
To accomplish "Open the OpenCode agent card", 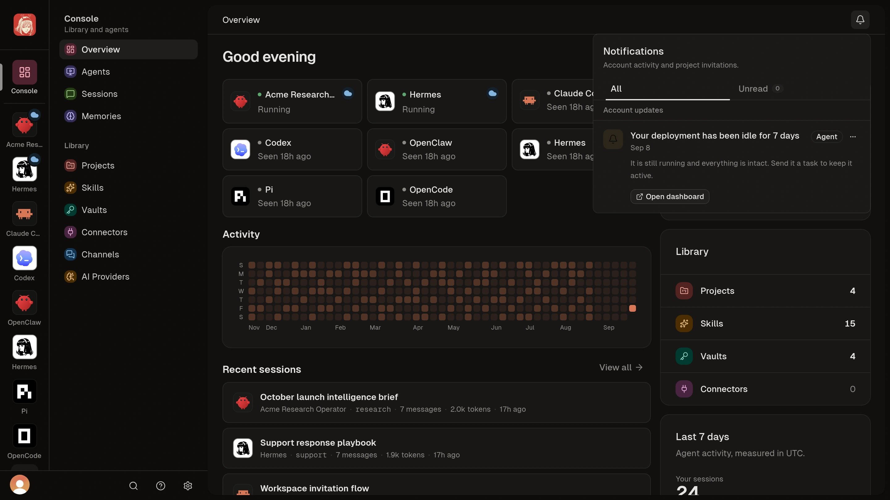I will [x=437, y=196].
